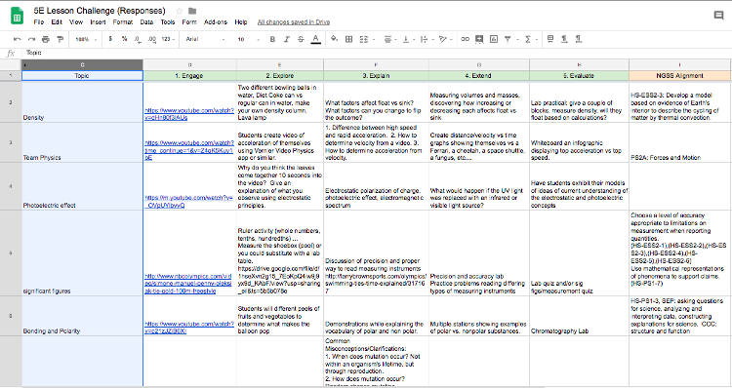The width and height of the screenshot is (732, 388).
Task: Open the 100% zoom dropdown
Action: click(86, 40)
